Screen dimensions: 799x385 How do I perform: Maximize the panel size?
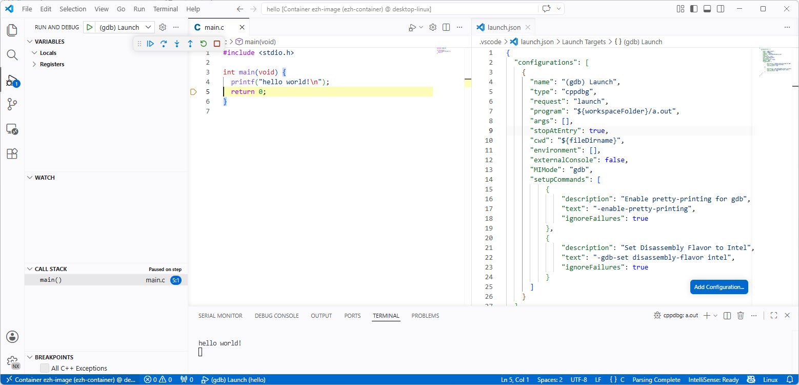tap(774, 316)
